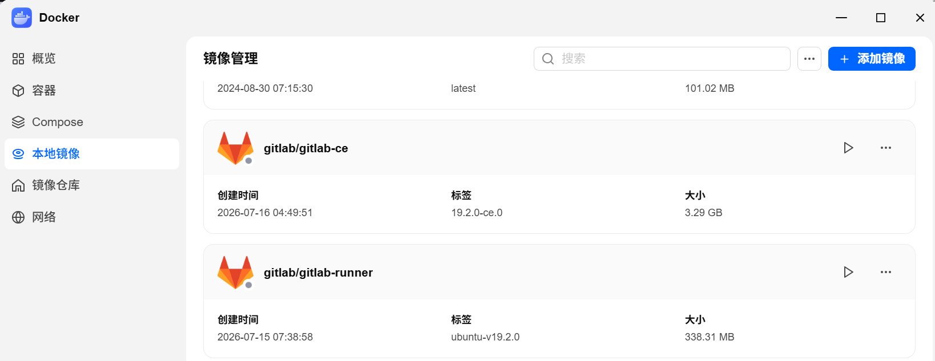
Task: Go to 容器 containers section
Action: [91, 91]
